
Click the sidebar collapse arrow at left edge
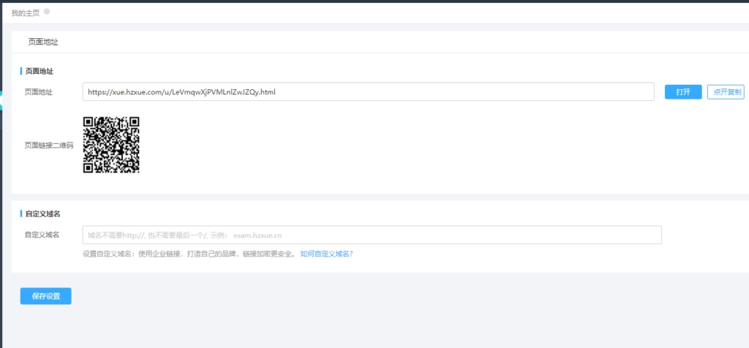coord(1,101)
